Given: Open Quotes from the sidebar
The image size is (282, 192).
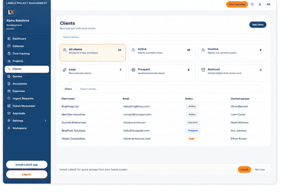Looking at the screenshot, I should (27, 76).
